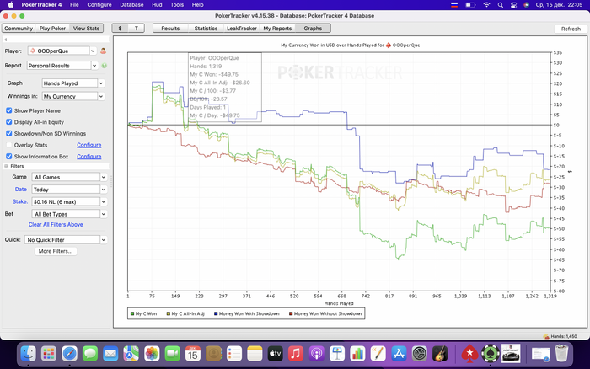Open Photos from the dock

[152, 354]
